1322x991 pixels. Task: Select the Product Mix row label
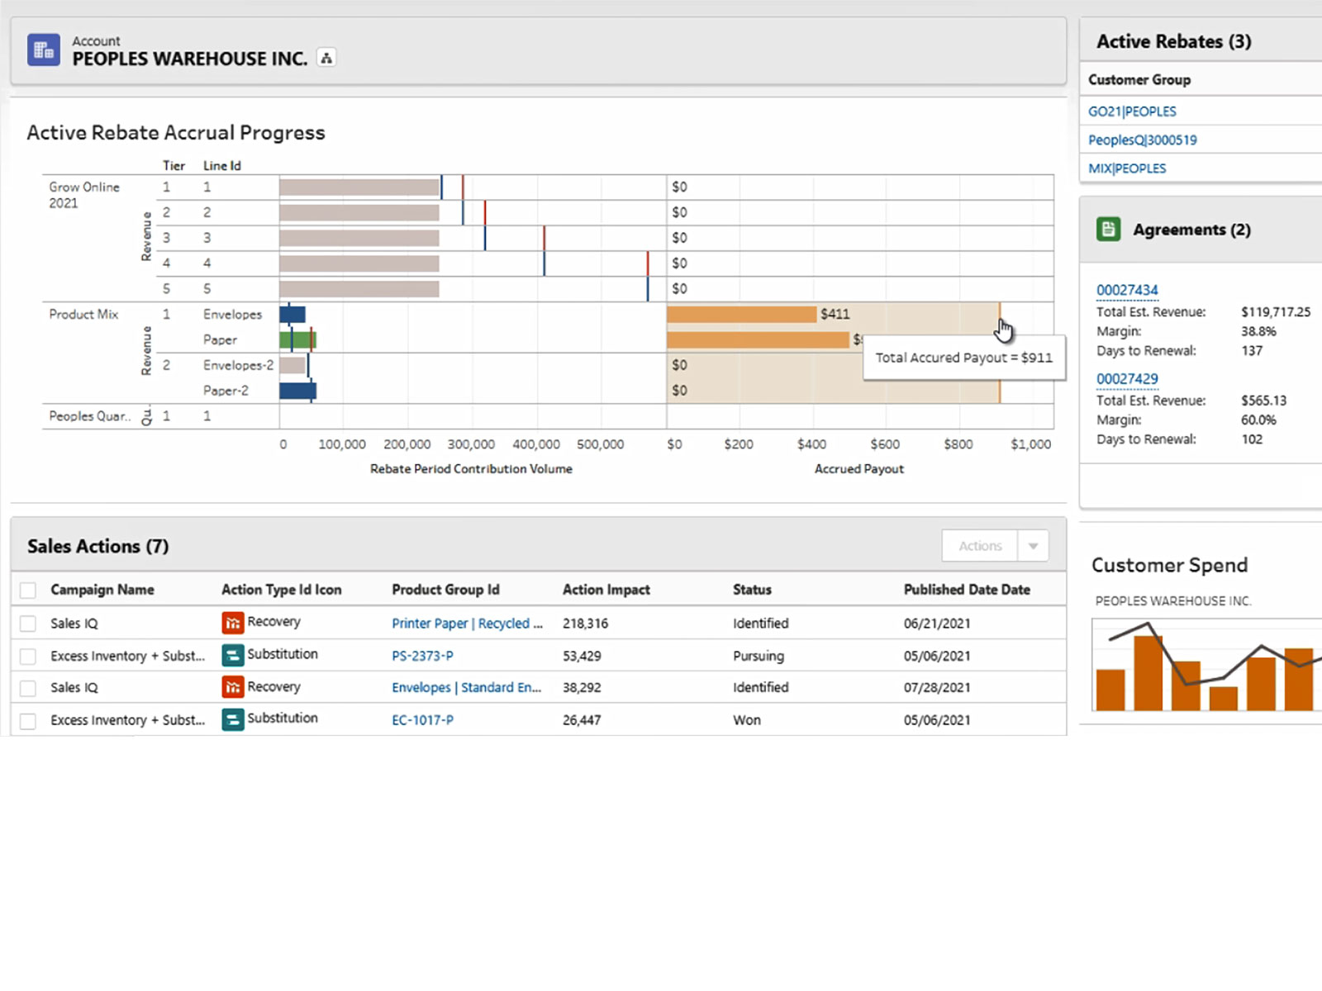83,314
